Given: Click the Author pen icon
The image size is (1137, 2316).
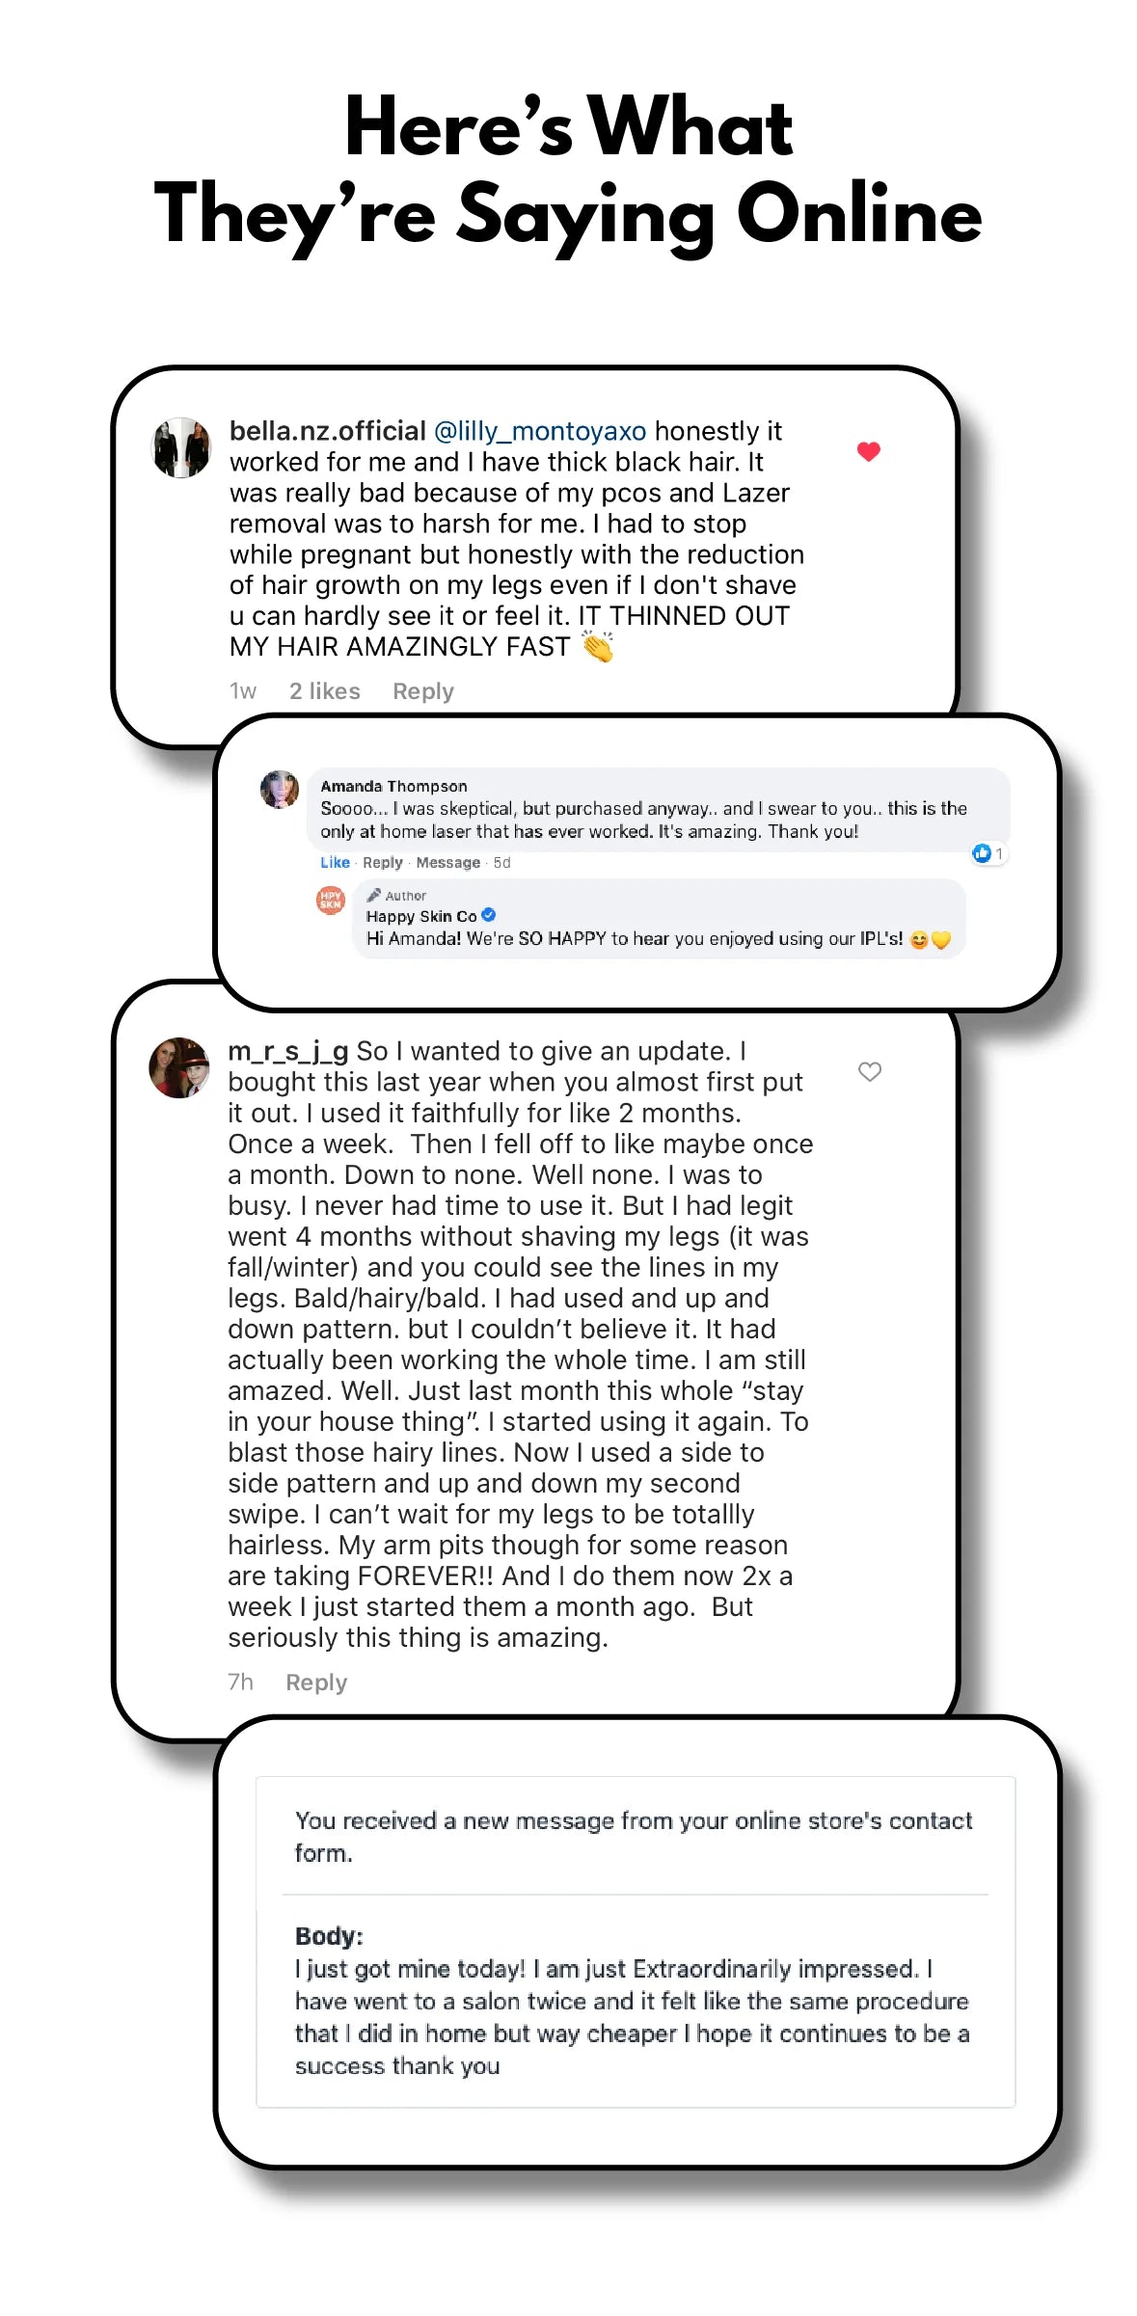Looking at the screenshot, I should click(x=373, y=896).
